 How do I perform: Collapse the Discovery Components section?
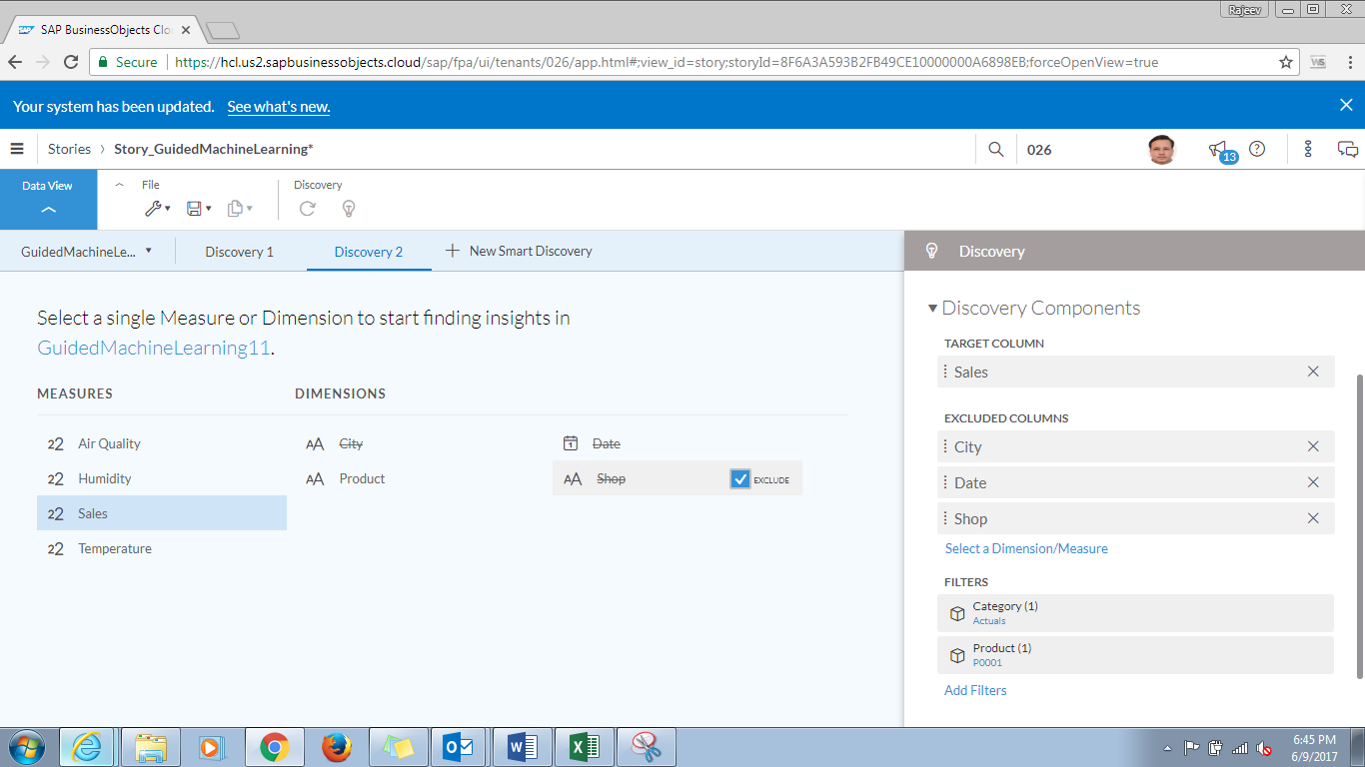[x=933, y=309]
